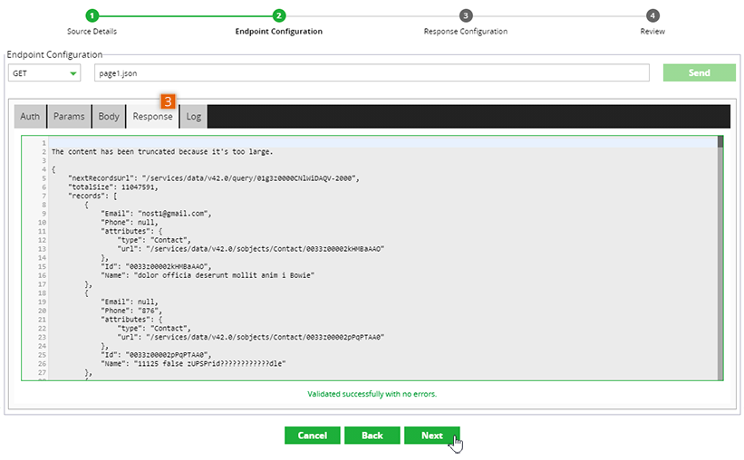Click Next to proceed

(x=431, y=436)
